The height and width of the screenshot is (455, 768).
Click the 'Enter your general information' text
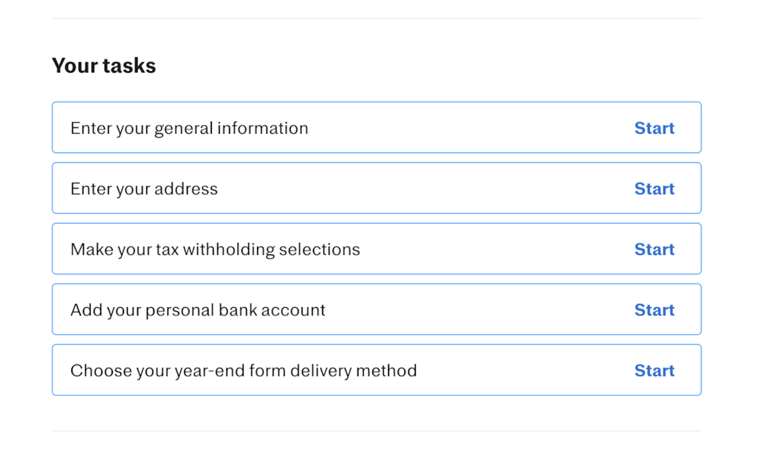[189, 128]
